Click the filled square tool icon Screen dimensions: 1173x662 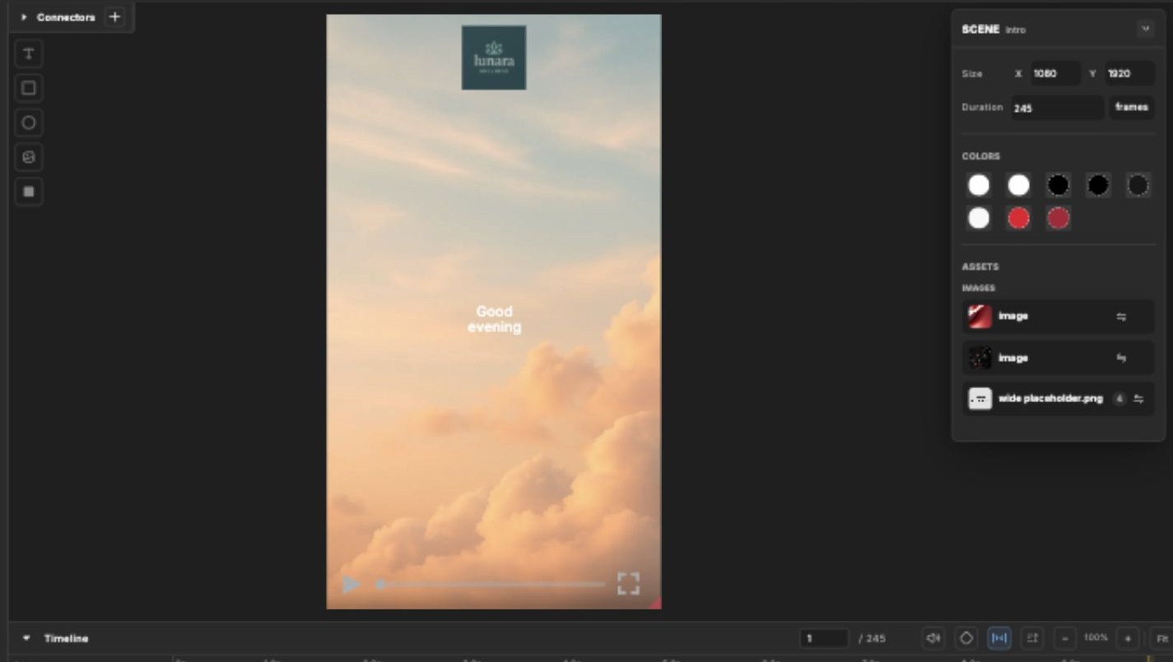(x=29, y=192)
